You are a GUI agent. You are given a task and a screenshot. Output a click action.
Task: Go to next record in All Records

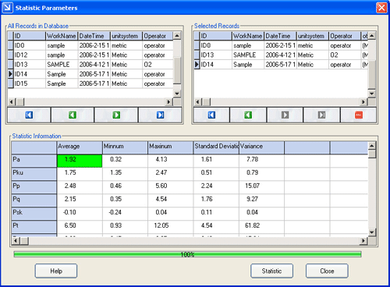pyautogui.click(x=116, y=115)
